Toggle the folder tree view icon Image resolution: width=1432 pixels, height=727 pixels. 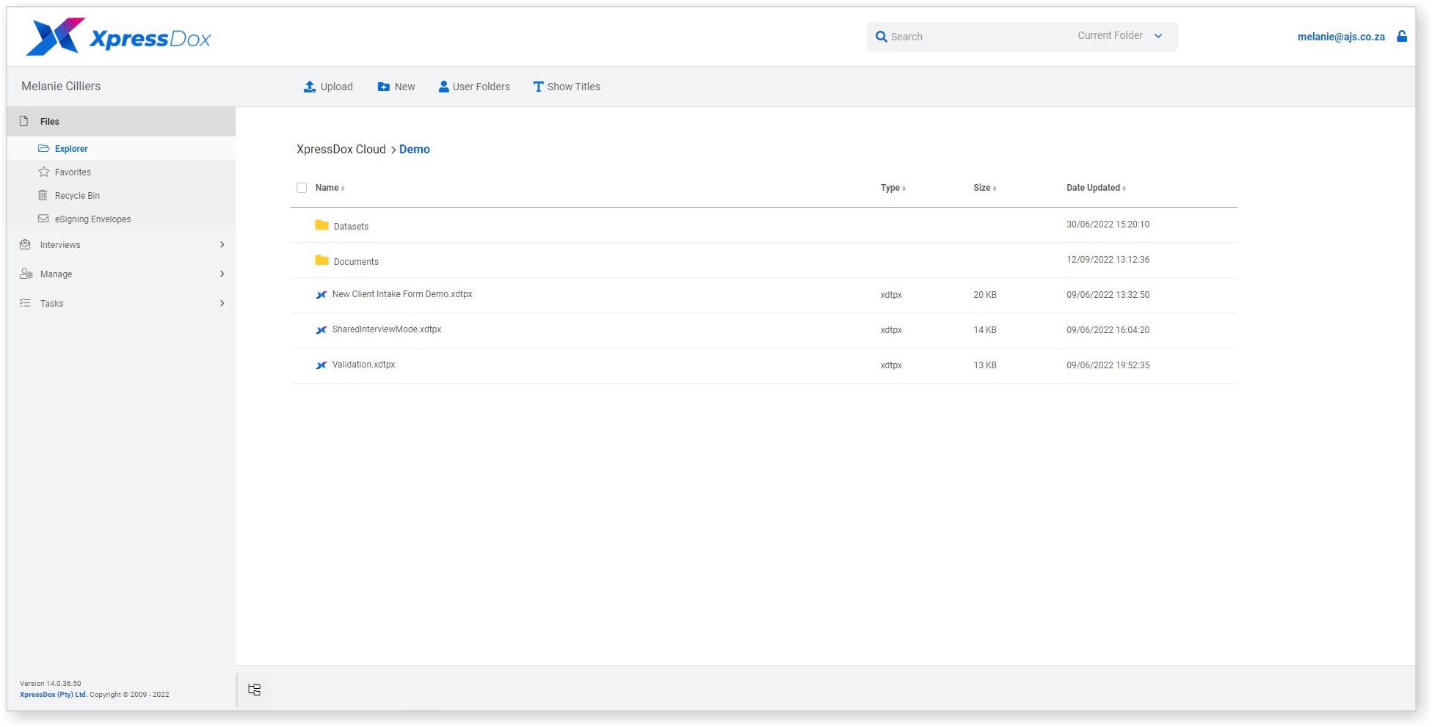tap(254, 690)
